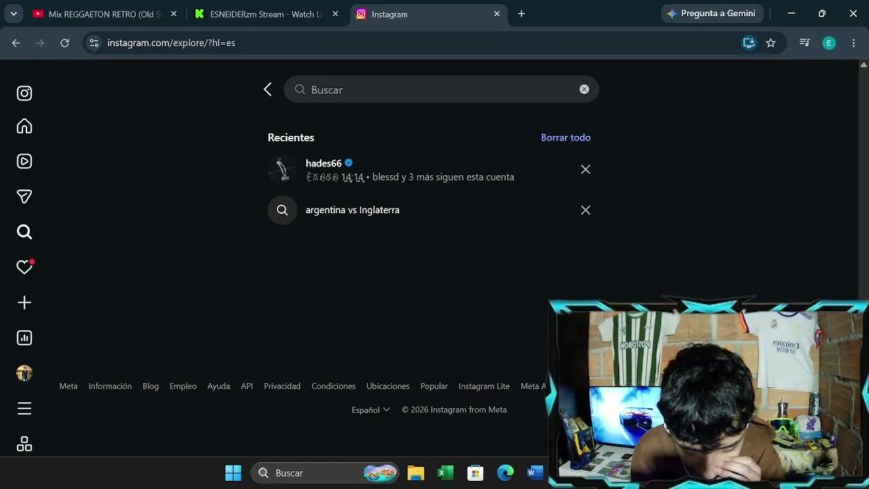Screen dimensions: 869x489
Task: View site information icon in address bar
Action: pyautogui.click(x=94, y=43)
